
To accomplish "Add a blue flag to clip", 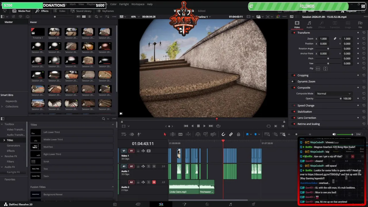I will (247, 134).
